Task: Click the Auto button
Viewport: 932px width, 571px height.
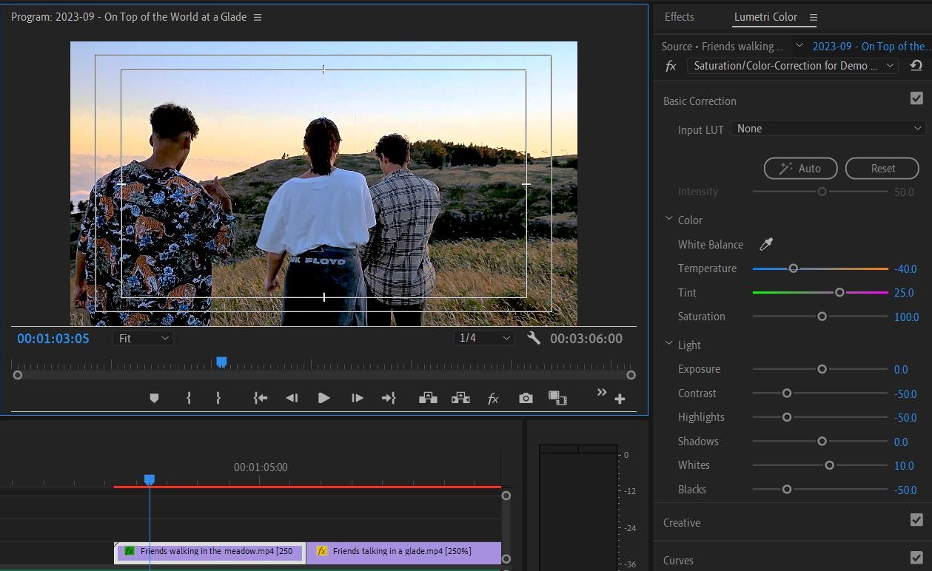Action: 800,169
